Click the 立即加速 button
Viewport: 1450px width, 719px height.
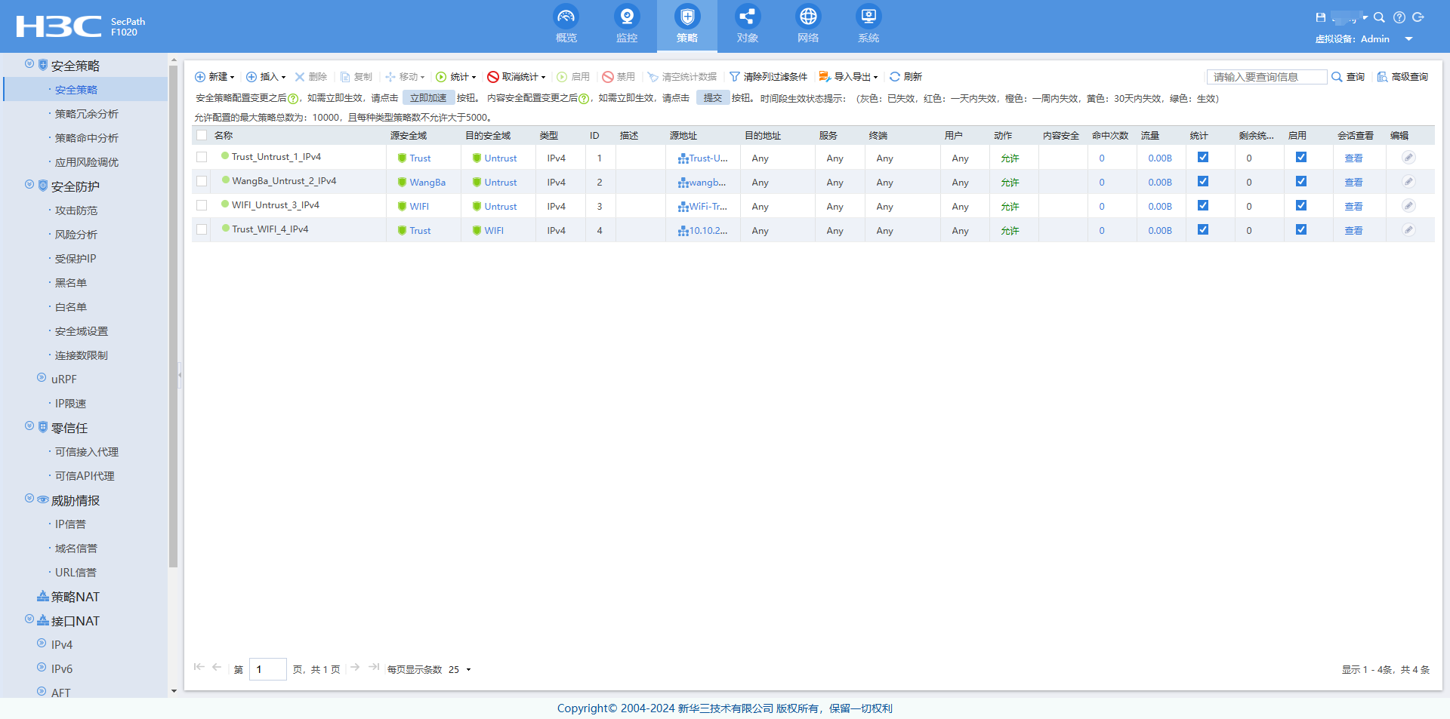(x=428, y=98)
